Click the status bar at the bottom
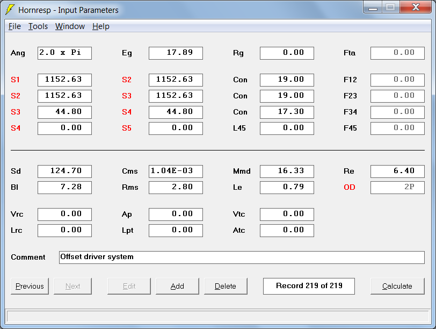The width and height of the screenshot is (436, 329). tap(218, 317)
